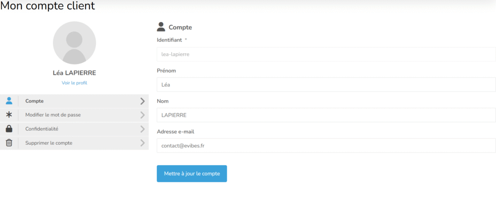The image size is (496, 198).
Task: Expand the chevron on Supprimer le compte row
Action: (142, 143)
